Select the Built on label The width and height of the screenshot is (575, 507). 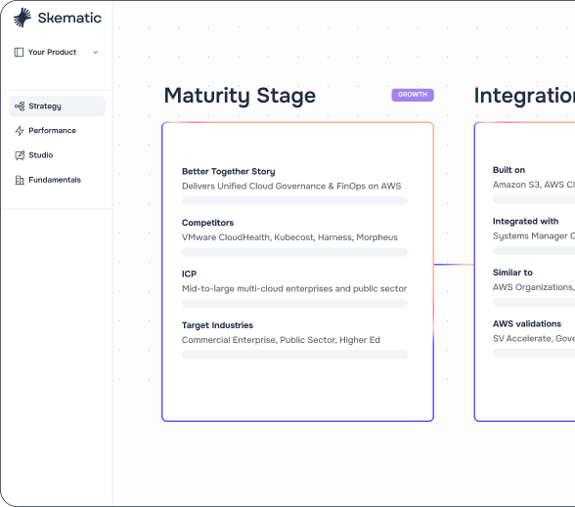point(509,170)
